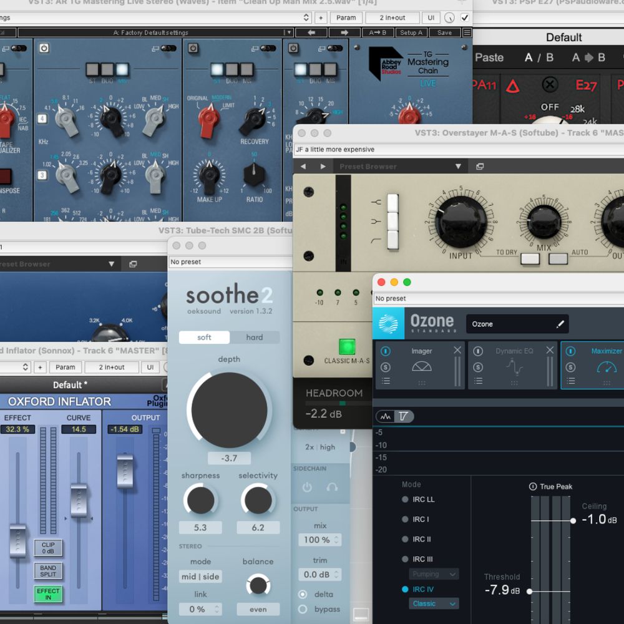The width and height of the screenshot is (624, 624).
Task: Open Dynamic EQ module preset list icon
Action: (478, 381)
